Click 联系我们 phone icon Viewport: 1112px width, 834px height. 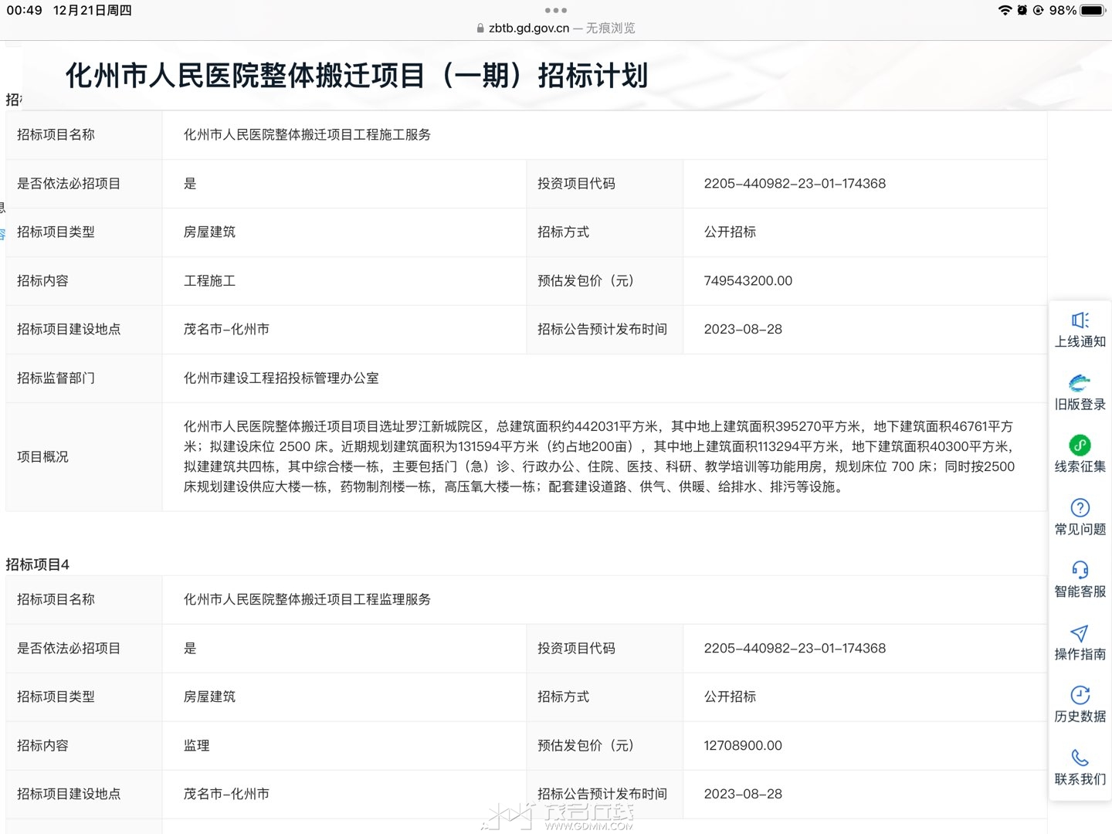pos(1080,758)
